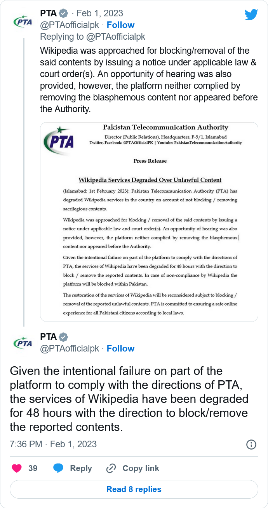Image resolution: width=268 pixels, height=508 pixels.
Task: Click the PTA avatar on the second tweet
Action: [23, 343]
